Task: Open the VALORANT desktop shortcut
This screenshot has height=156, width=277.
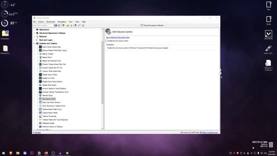Action: click(x=268, y=35)
